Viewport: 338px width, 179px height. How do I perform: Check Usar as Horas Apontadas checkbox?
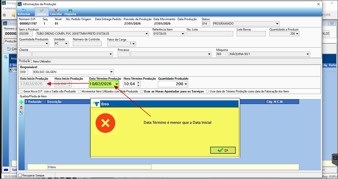tap(141, 92)
